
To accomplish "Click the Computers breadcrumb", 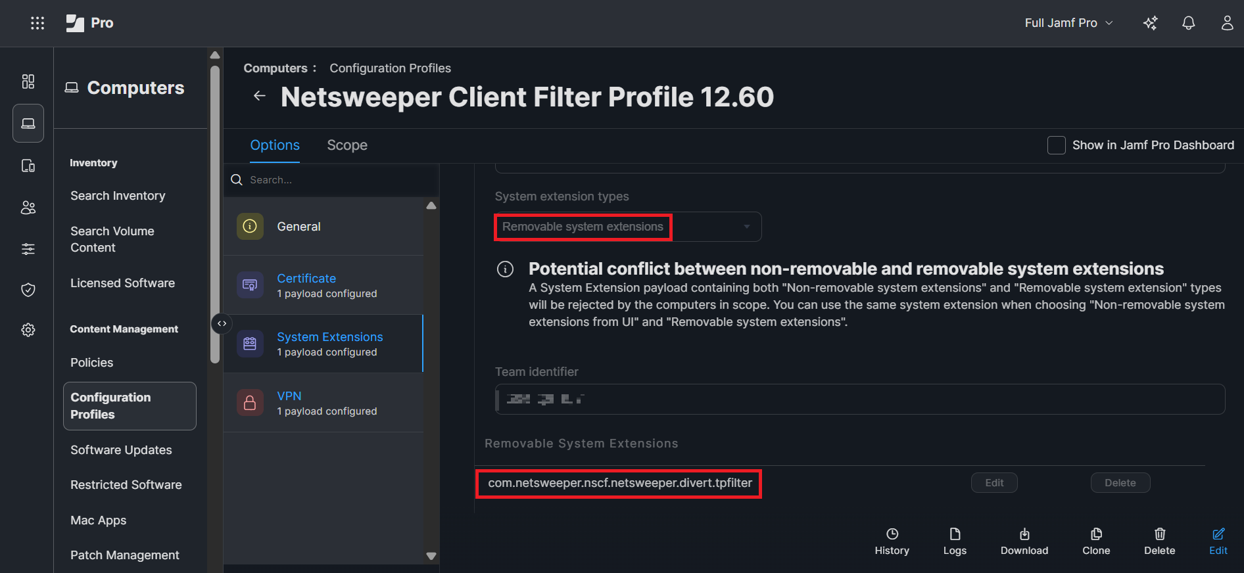I will [275, 68].
